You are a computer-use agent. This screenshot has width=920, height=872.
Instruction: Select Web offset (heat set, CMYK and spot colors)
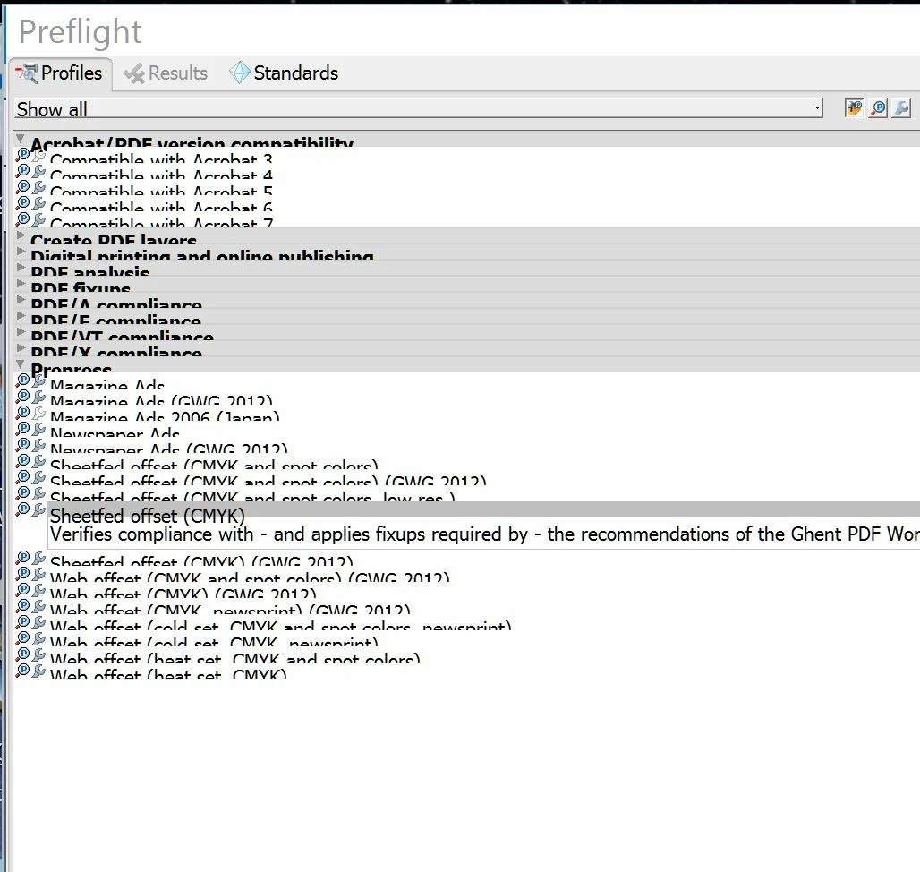click(x=235, y=657)
